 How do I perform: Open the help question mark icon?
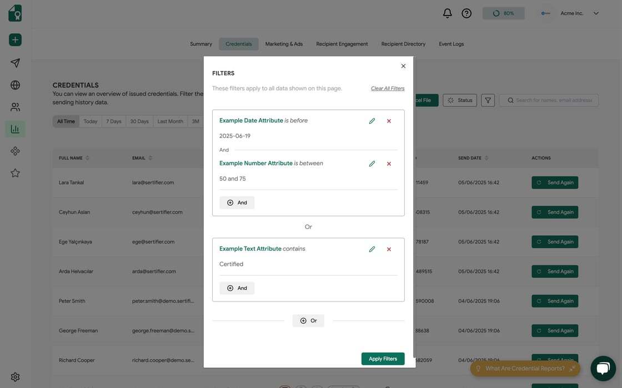[466, 13]
